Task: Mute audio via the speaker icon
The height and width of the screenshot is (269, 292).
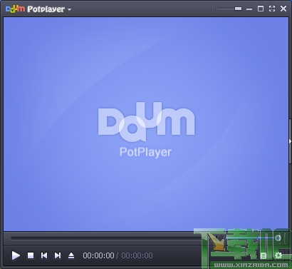Action: click(x=219, y=238)
